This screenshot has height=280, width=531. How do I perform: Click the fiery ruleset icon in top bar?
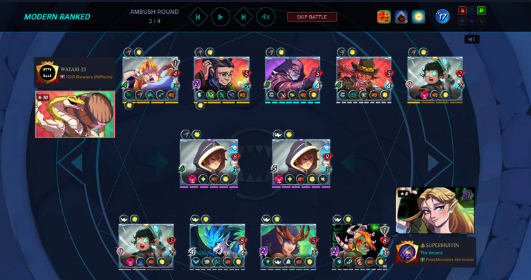(384, 17)
